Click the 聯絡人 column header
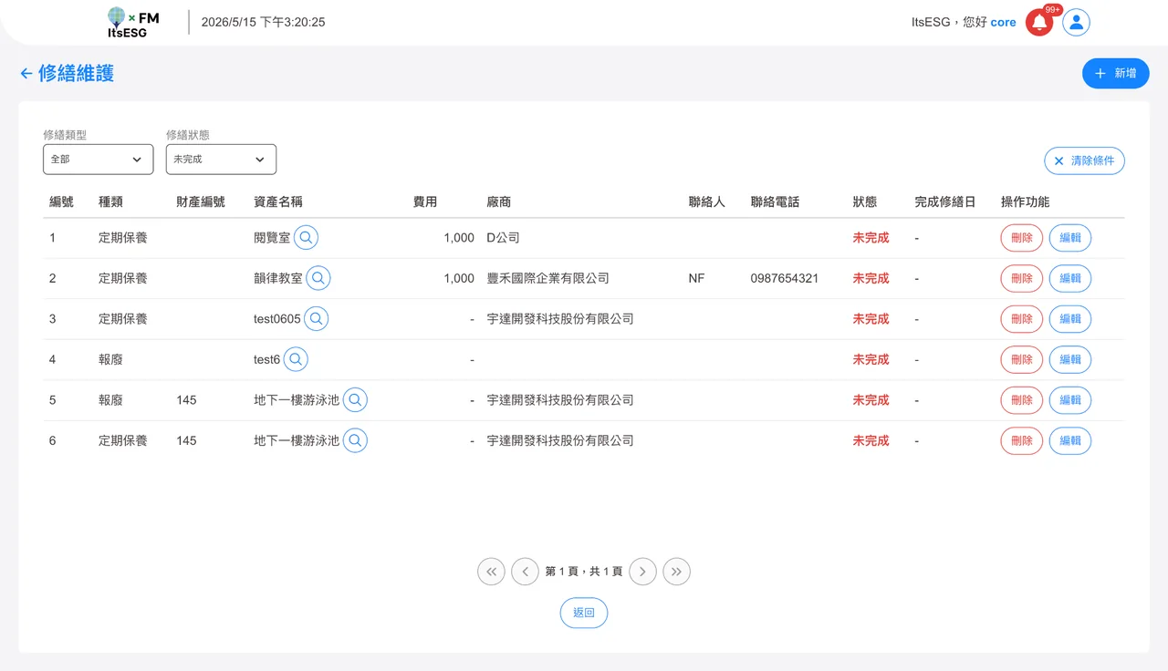This screenshot has width=1168, height=671. (x=707, y=201)
